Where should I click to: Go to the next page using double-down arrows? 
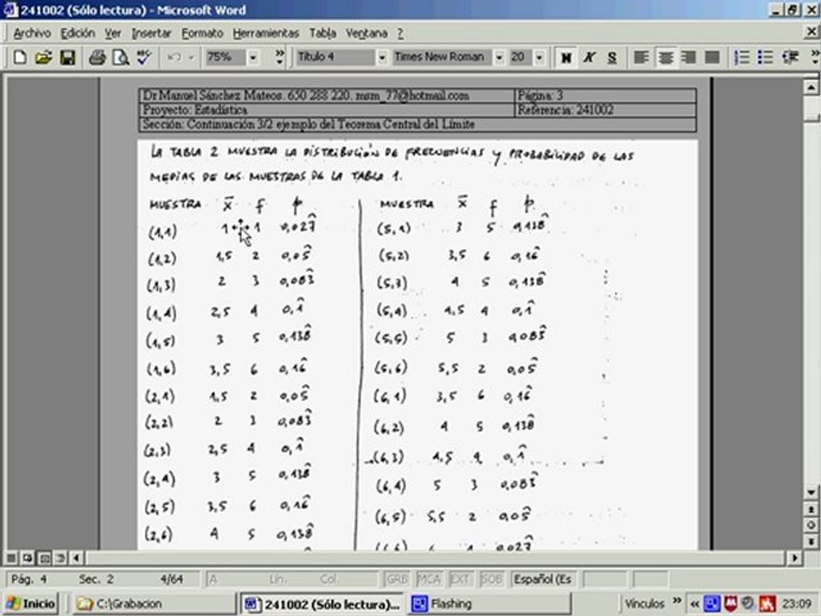click(x=811, y=541)
